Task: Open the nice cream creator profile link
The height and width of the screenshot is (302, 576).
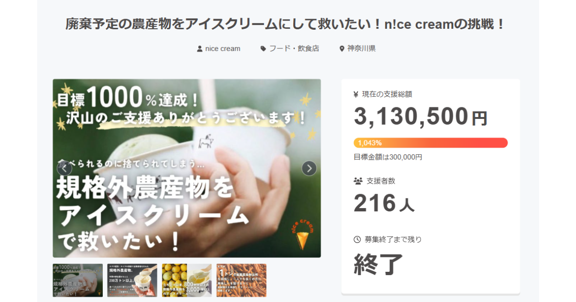Action: tap(223, 49)
